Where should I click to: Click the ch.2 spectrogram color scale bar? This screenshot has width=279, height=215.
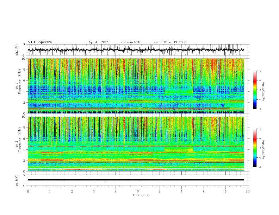(x=255, y=148)
